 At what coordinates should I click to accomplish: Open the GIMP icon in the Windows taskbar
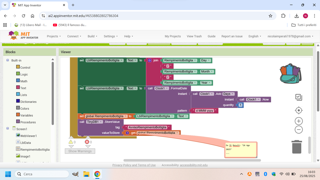coord(75,174)
